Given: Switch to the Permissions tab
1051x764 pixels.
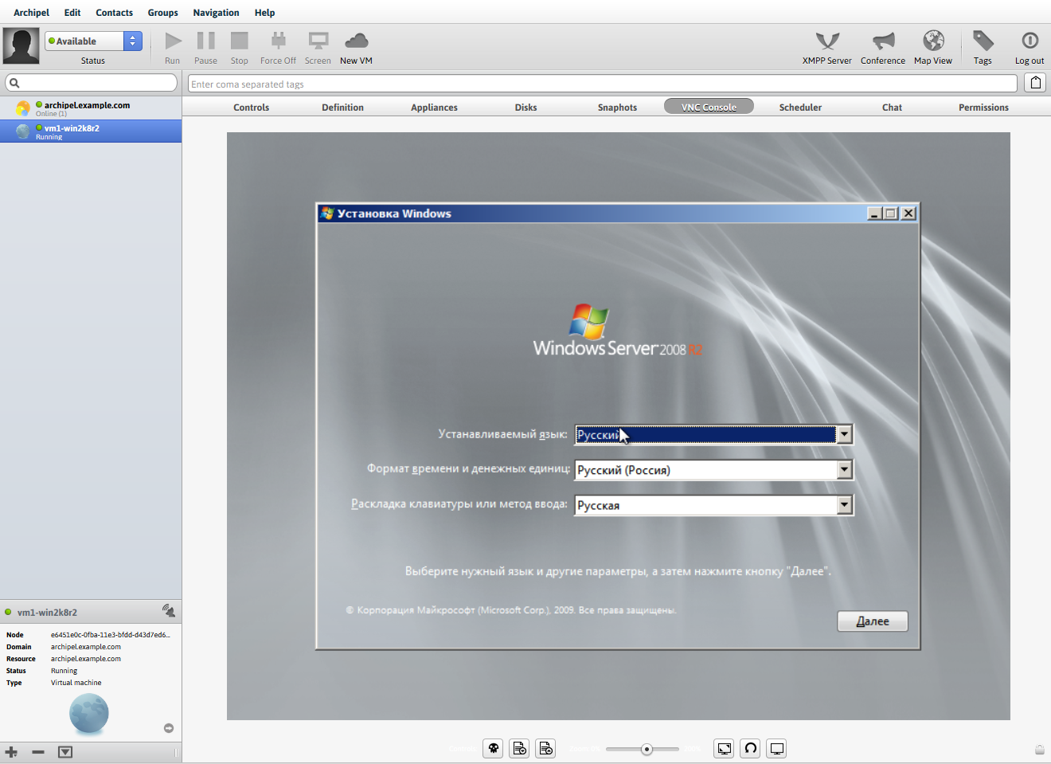Looking at the screenshot, I should coord(983,108).
